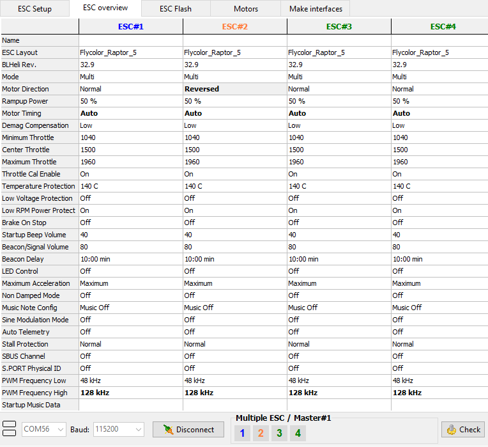Click ESC#3 Demag Compensation Low cell
This screenshot has width=488, height=447.
pos(339,125)
